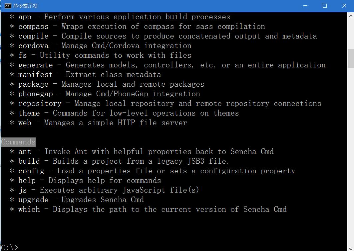Click the 'help' command name
The image size is (354, 251).
(27, 181)
